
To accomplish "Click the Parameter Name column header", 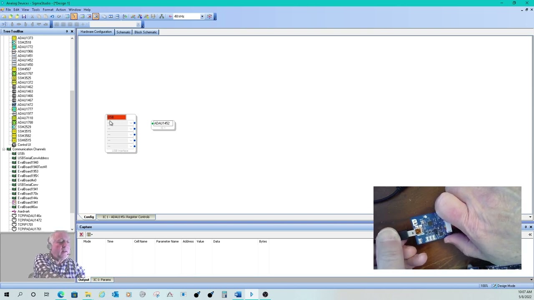I will (x=167, y=242).
